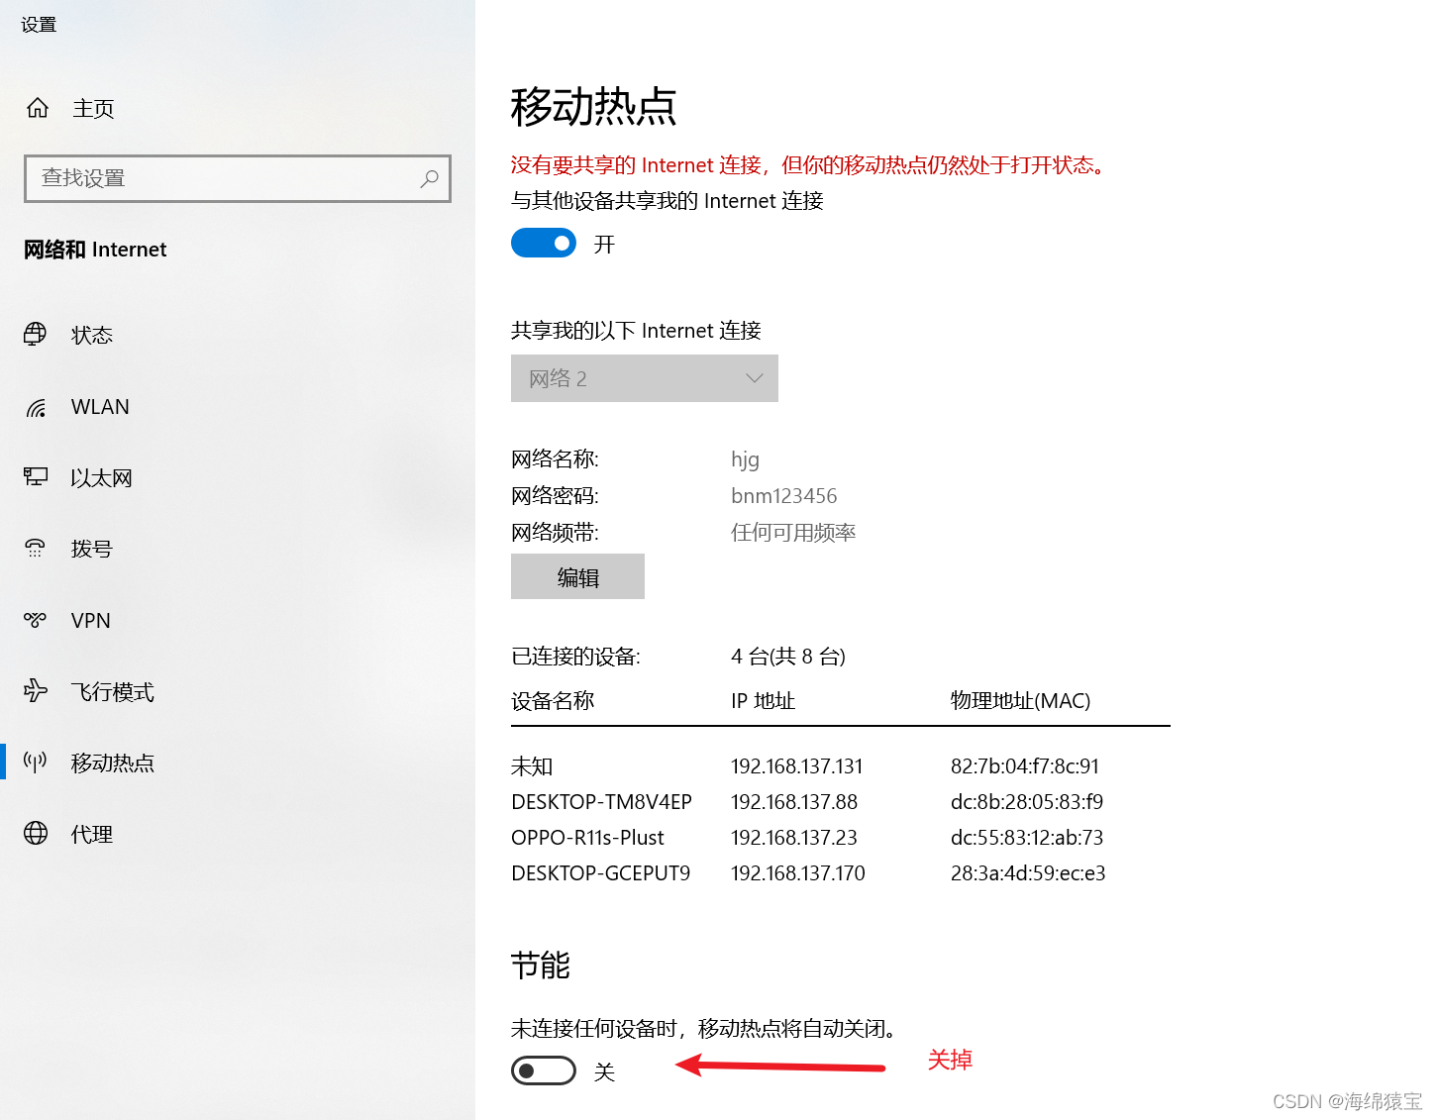The image size is (1438, 1120).
Task: Click MAC address dc:55:83:12:ab:73
Action: (x=1027, y=838)
